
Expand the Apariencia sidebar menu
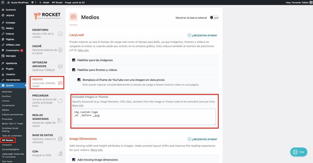point(11,63)
